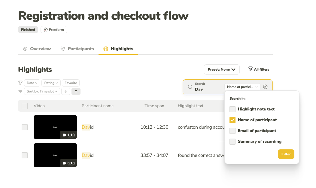Open Sort by: Time slot dropdown
316x188 pixels.
pyautogui.click(x=42, y=91)
